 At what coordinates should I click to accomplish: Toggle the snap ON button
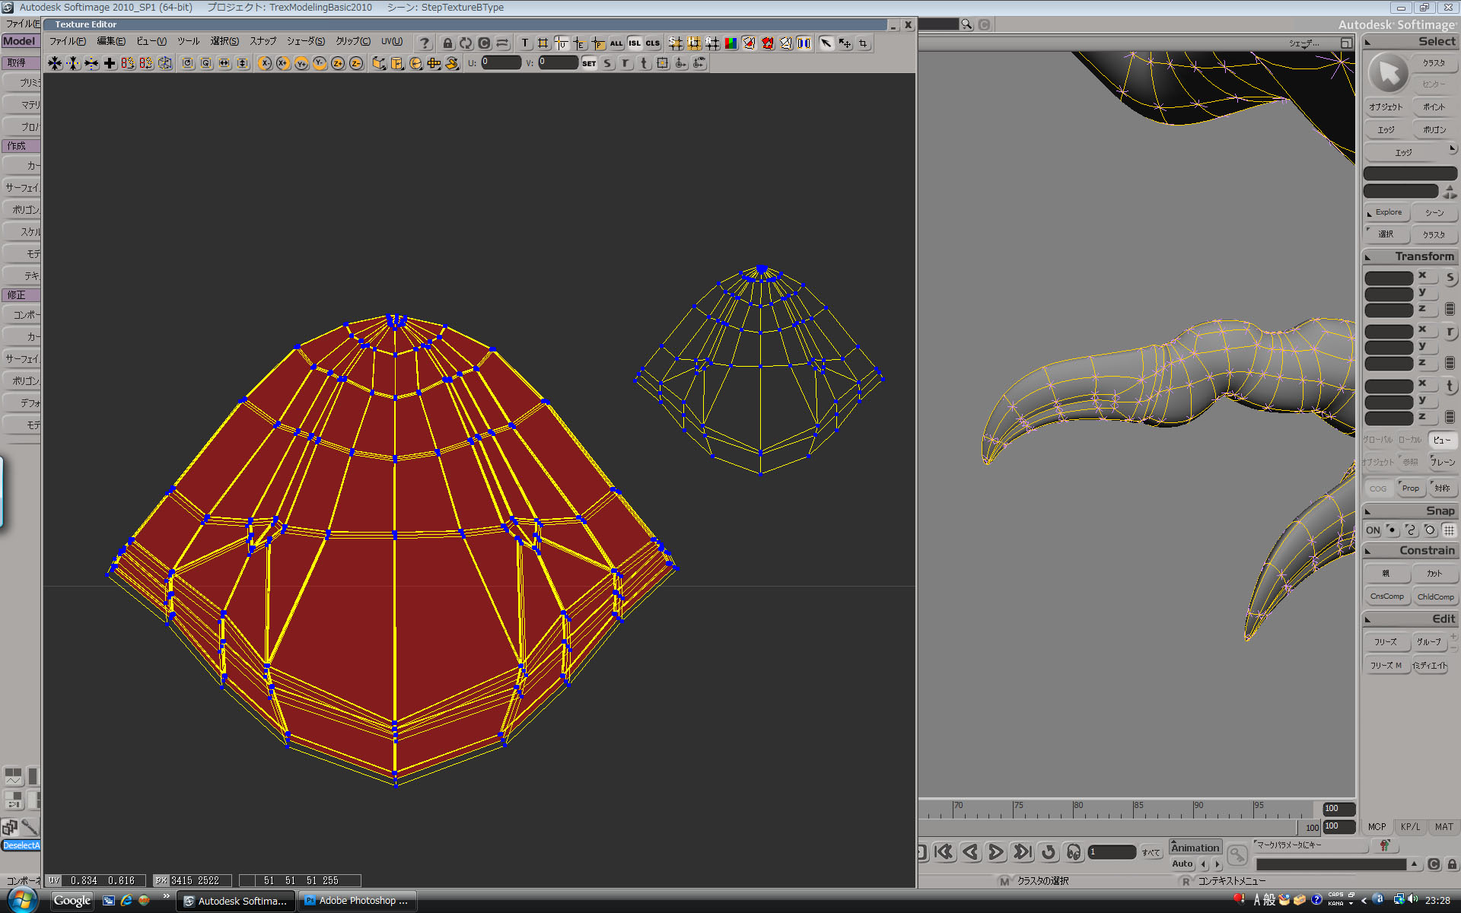[1372, 530]
